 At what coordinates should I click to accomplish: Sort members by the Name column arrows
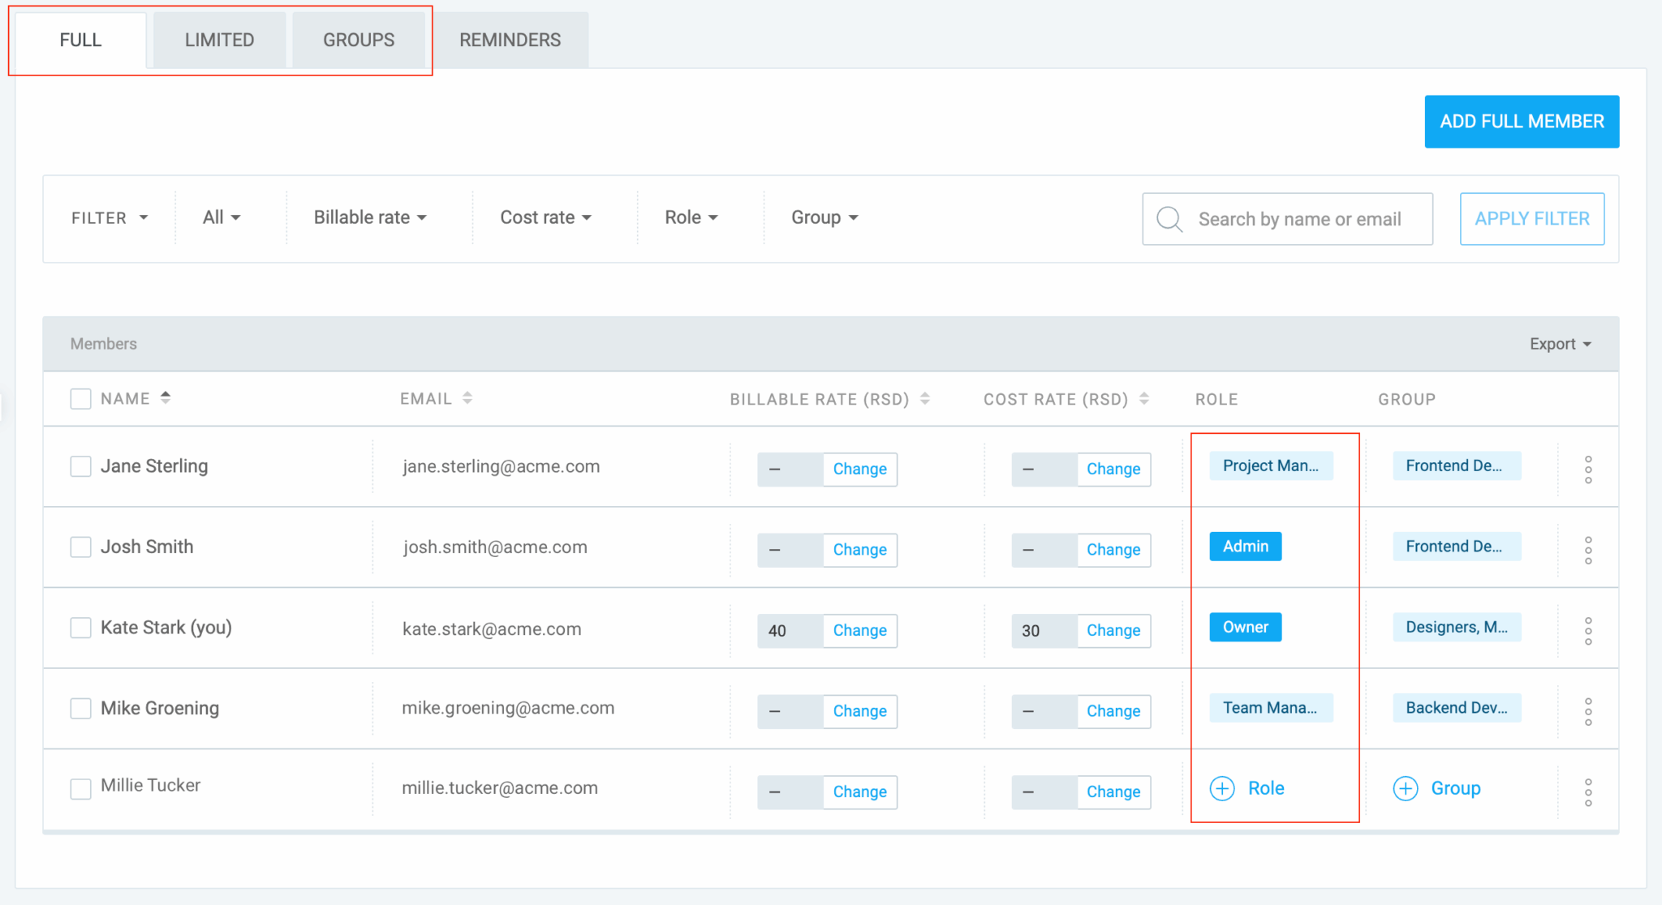(x=166, y=398)
